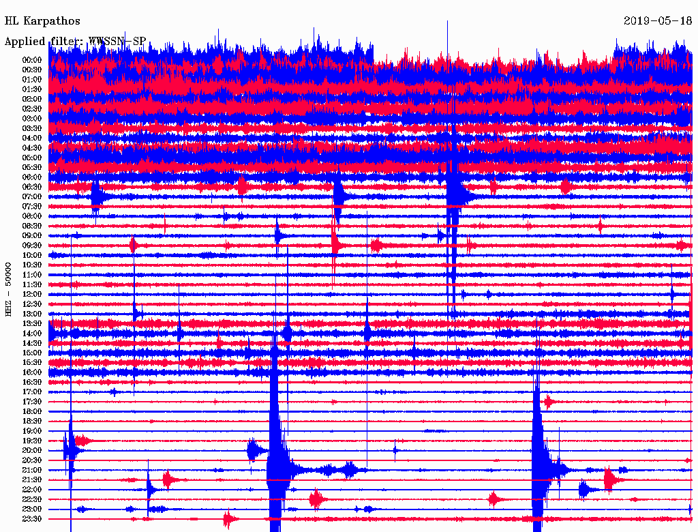Click the 23:30 time label
Image resolution: width=698 pixels, height=532 pixels.
pyautogui.click(x=32, y=519)
